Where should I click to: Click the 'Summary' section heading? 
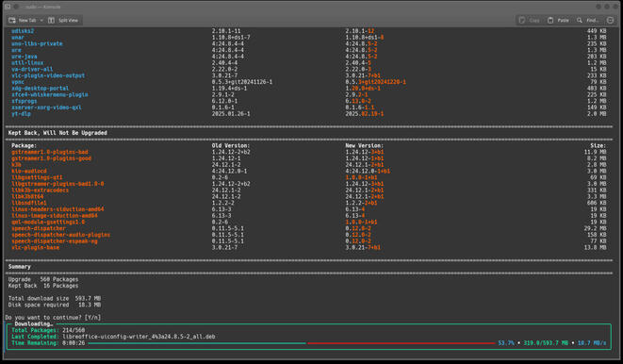point(20,267)
